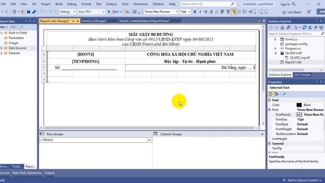Viewport: 325px width, 183px height.
Task: Select the highlighted Align Right button
Action: [x=234, y=12]
